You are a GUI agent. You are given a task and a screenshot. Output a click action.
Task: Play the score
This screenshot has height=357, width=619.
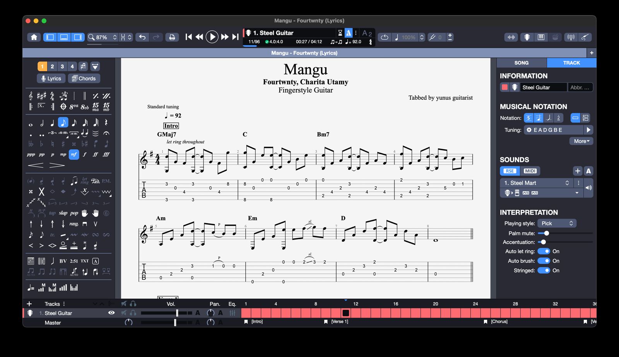click(x=212, y=37)
